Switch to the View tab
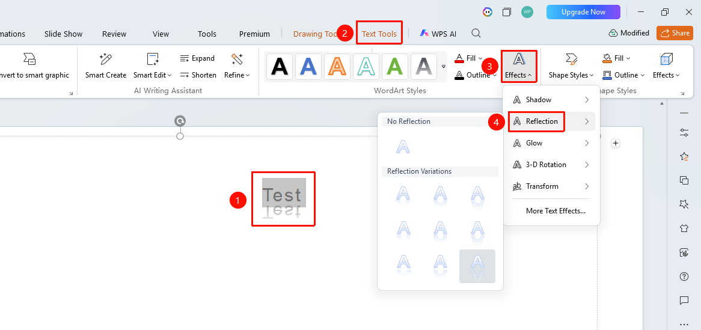The height and width of the screenshot is (330, 701). 161,34
